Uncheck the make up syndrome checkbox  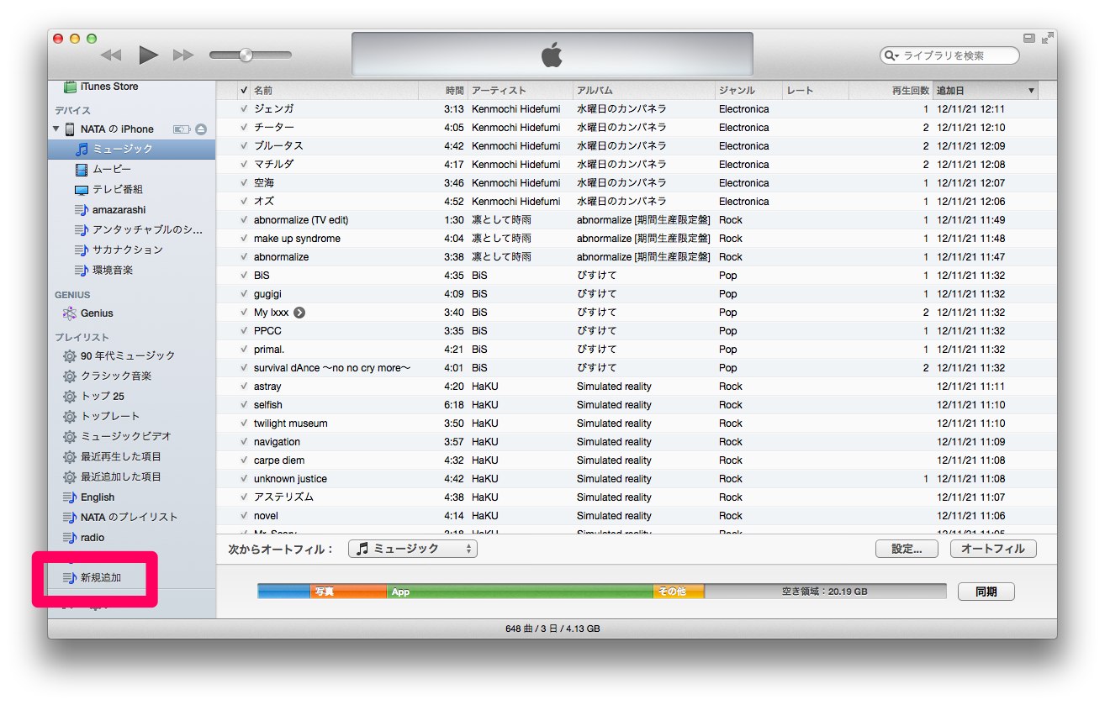[x=244, y=239]
